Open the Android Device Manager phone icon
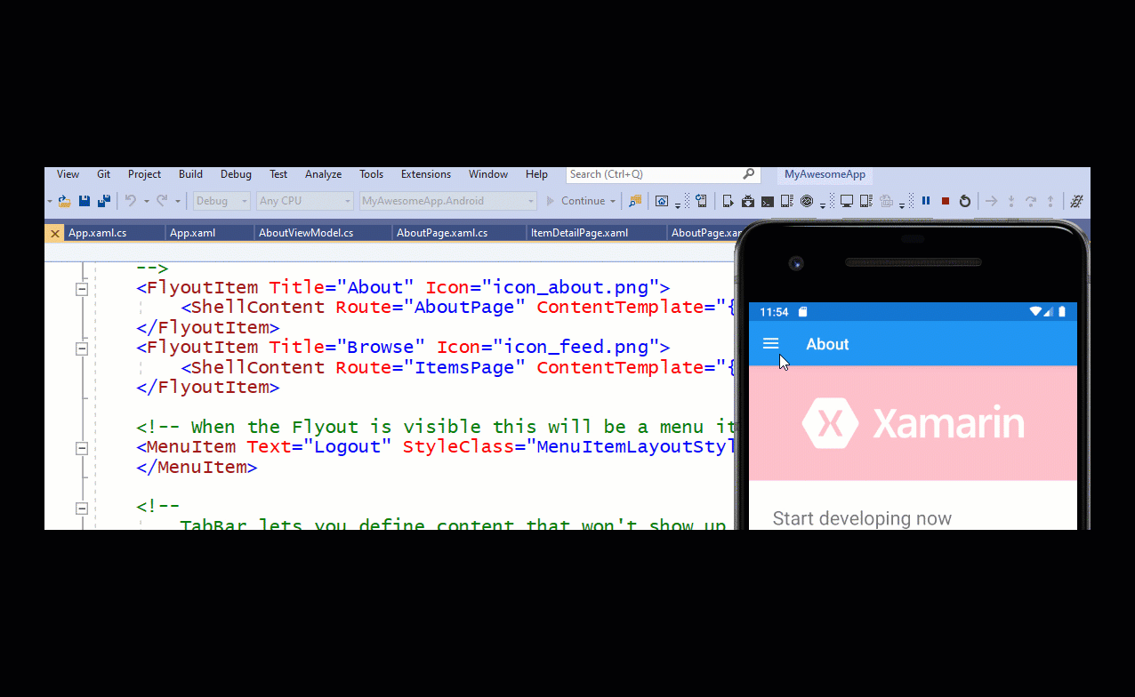 [x=786, y=201]
